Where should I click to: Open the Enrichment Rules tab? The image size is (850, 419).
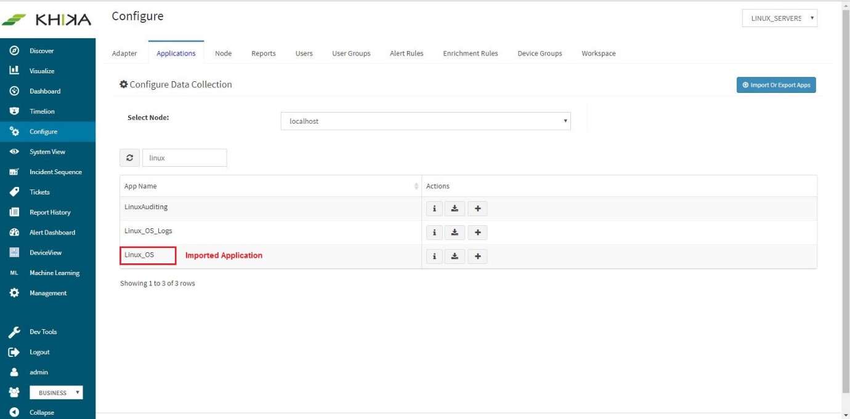point(471,54)
